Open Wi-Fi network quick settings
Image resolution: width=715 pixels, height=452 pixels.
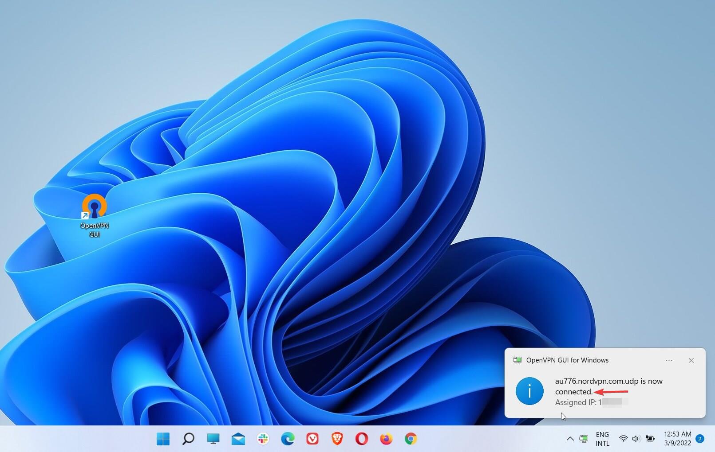(x=623, y=439)
